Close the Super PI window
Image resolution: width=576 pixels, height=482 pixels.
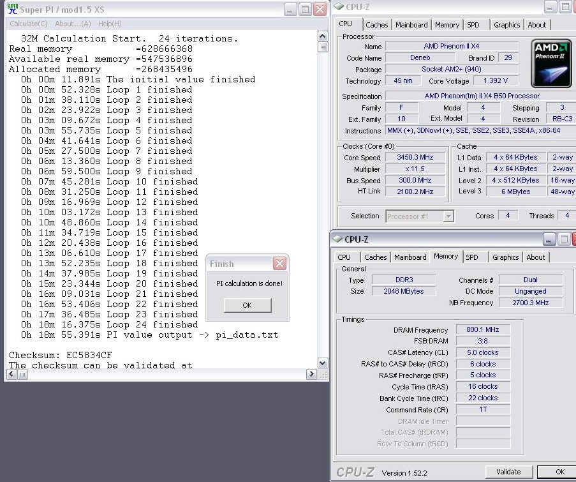pos(320,9)
